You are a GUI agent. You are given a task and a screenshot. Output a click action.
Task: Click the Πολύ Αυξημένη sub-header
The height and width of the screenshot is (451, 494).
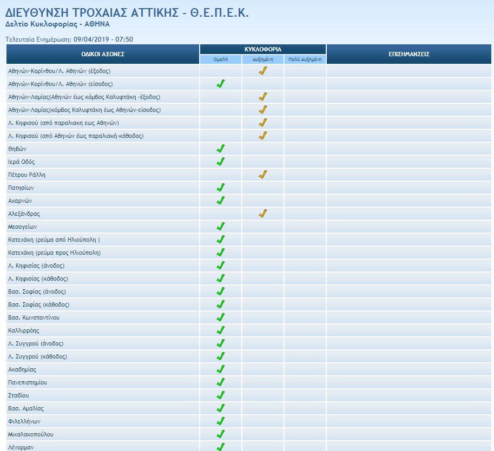[305, 59]
